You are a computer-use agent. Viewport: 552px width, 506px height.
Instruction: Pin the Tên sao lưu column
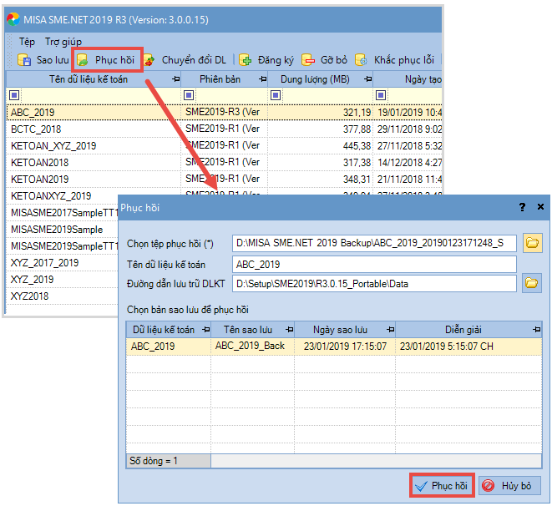290,330
